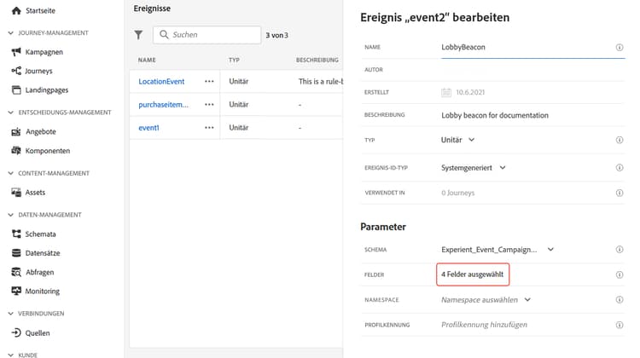
Task: Show info for Verwendet in
Action: tap(620, 193)
